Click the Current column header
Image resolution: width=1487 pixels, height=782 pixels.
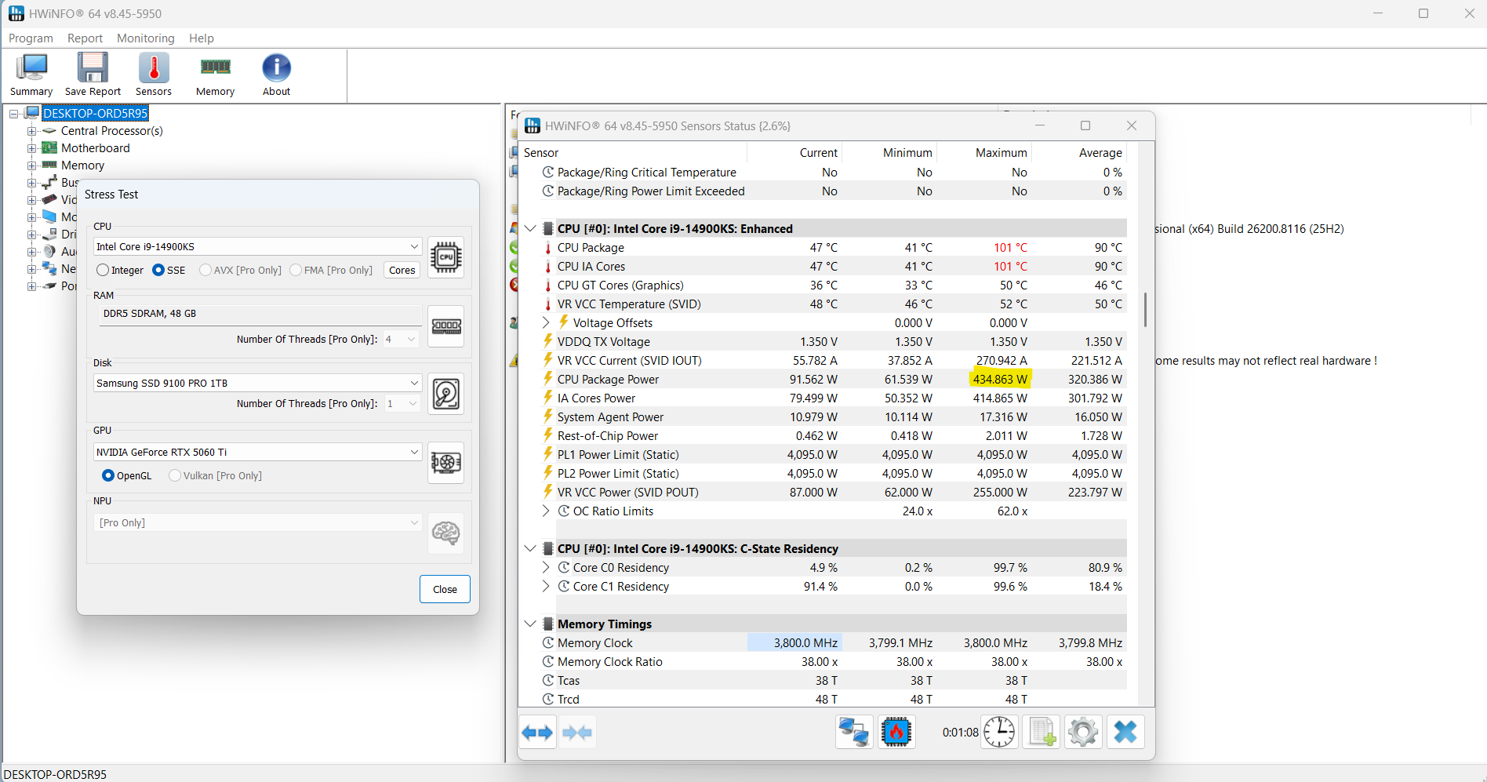pyautogui.click(x=794, y=152)
